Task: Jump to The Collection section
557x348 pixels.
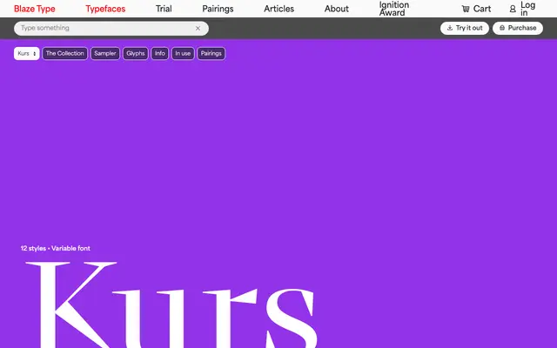Action: (x=64, y=54)
